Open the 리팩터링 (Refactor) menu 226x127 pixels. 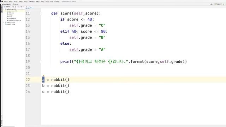(31, 1)
